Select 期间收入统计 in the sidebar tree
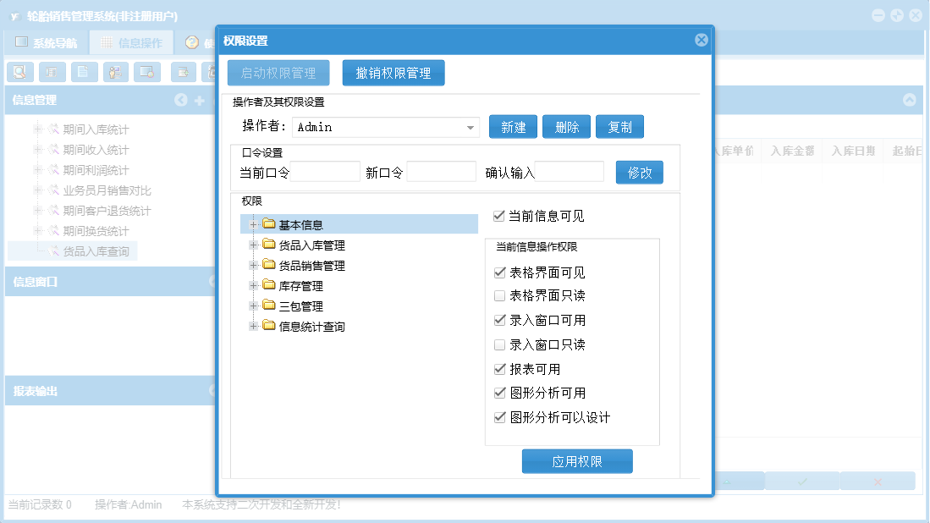This screenshot has width=930, height=523. click(x=96, y=150)
